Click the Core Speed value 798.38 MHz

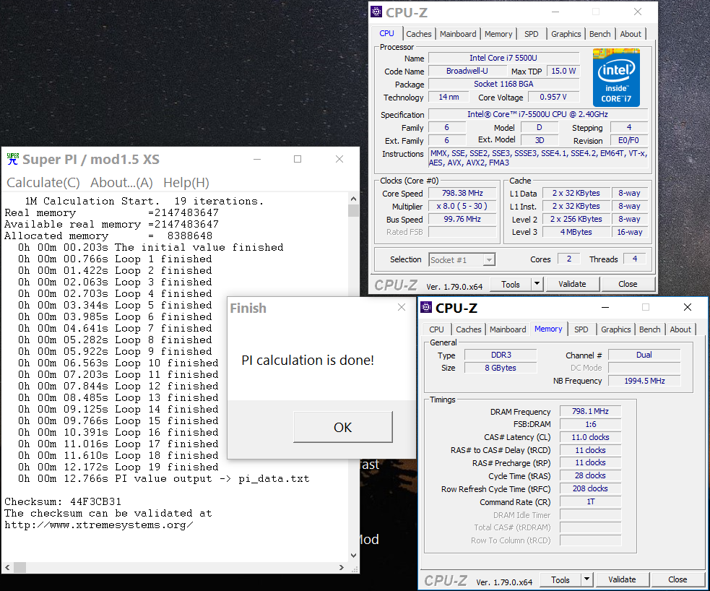pyautogui.click(x=462, y=194)
